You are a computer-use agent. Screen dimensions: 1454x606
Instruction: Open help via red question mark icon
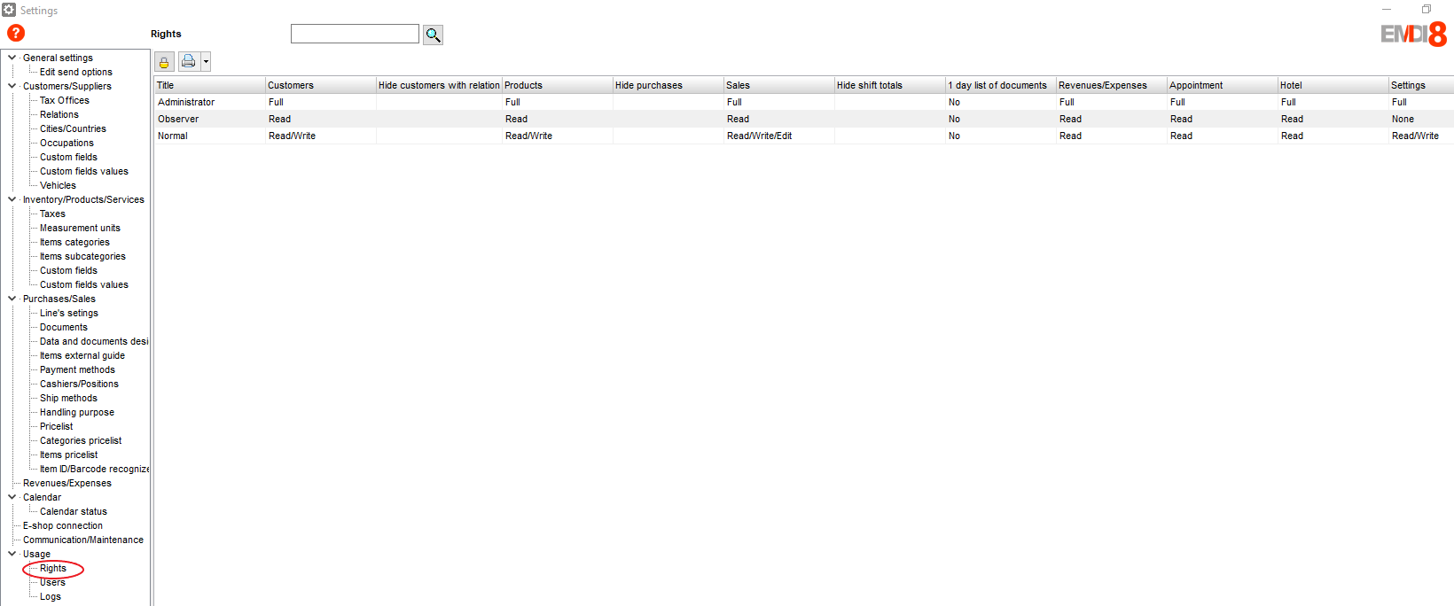pos(16,34)
